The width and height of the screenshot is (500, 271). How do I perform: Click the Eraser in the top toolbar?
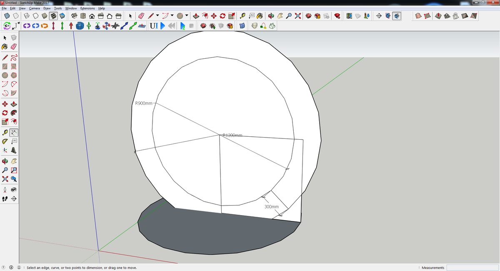(140, 16)
